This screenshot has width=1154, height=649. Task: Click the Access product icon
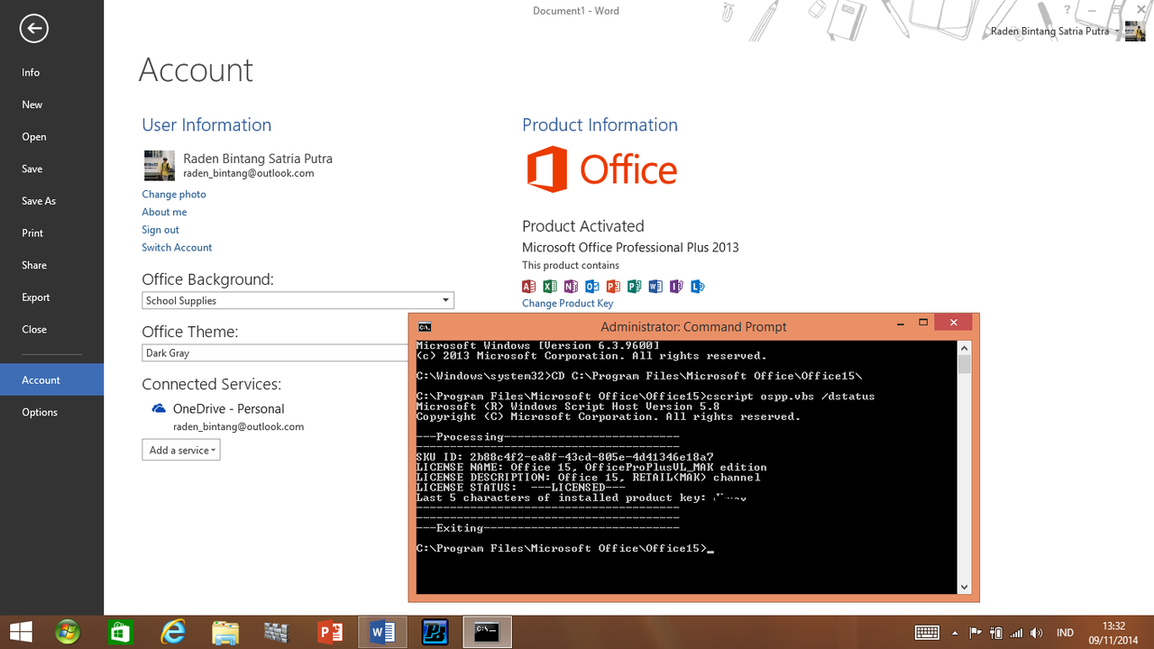(529, 287)
